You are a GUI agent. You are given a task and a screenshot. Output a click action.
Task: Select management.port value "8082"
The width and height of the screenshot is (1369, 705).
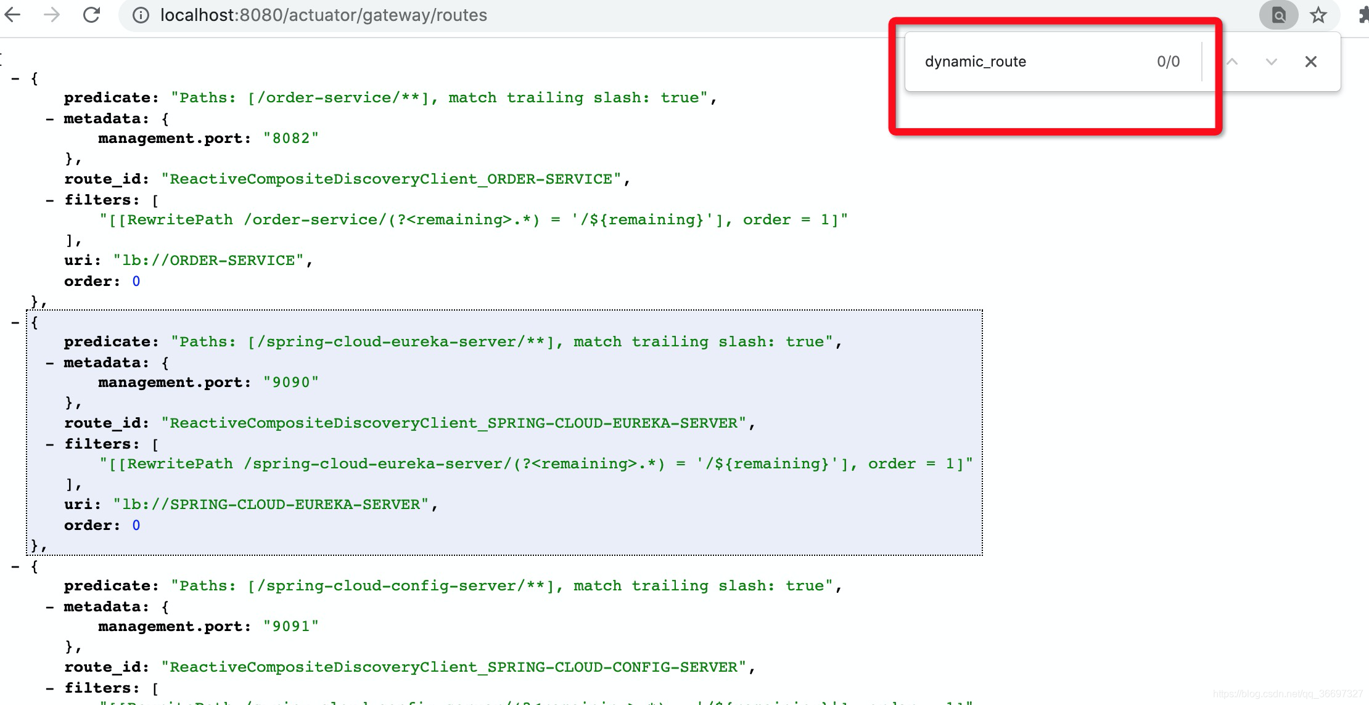[291, 139]
